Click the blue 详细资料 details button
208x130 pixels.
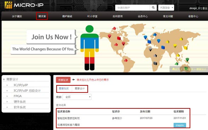[180, 125]
